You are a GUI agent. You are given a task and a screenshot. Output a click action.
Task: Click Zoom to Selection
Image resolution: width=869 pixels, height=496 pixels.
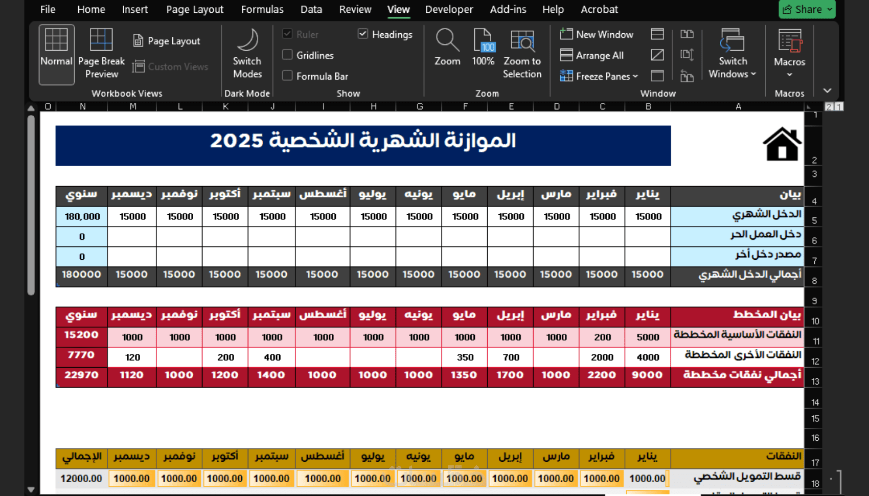pyautogui.click(x=522, y=54)
